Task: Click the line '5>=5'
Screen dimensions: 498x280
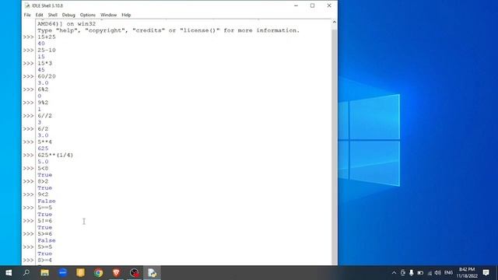Action: pos(45,247)
